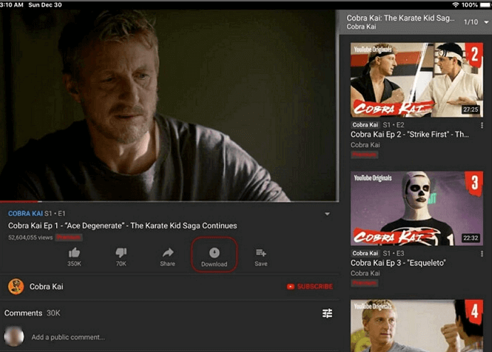Tap title Cobra Kai Ep 3 "Esqueleto"
Viewport: 492px width, 352px height.
(x=398, y=263)
